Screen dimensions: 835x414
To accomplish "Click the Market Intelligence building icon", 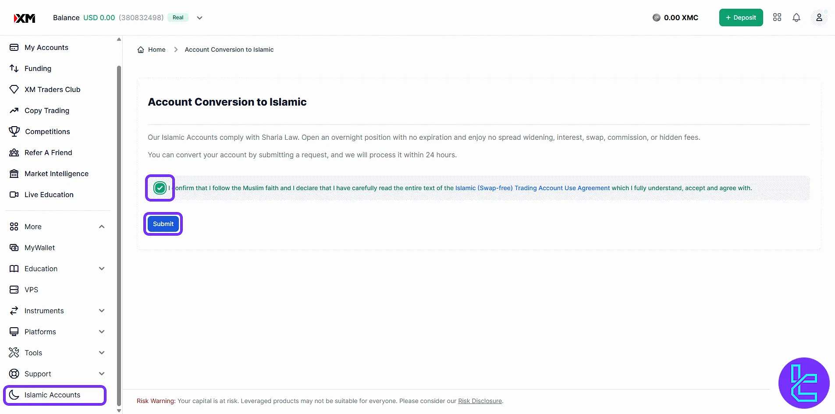I will pos(14,173).
